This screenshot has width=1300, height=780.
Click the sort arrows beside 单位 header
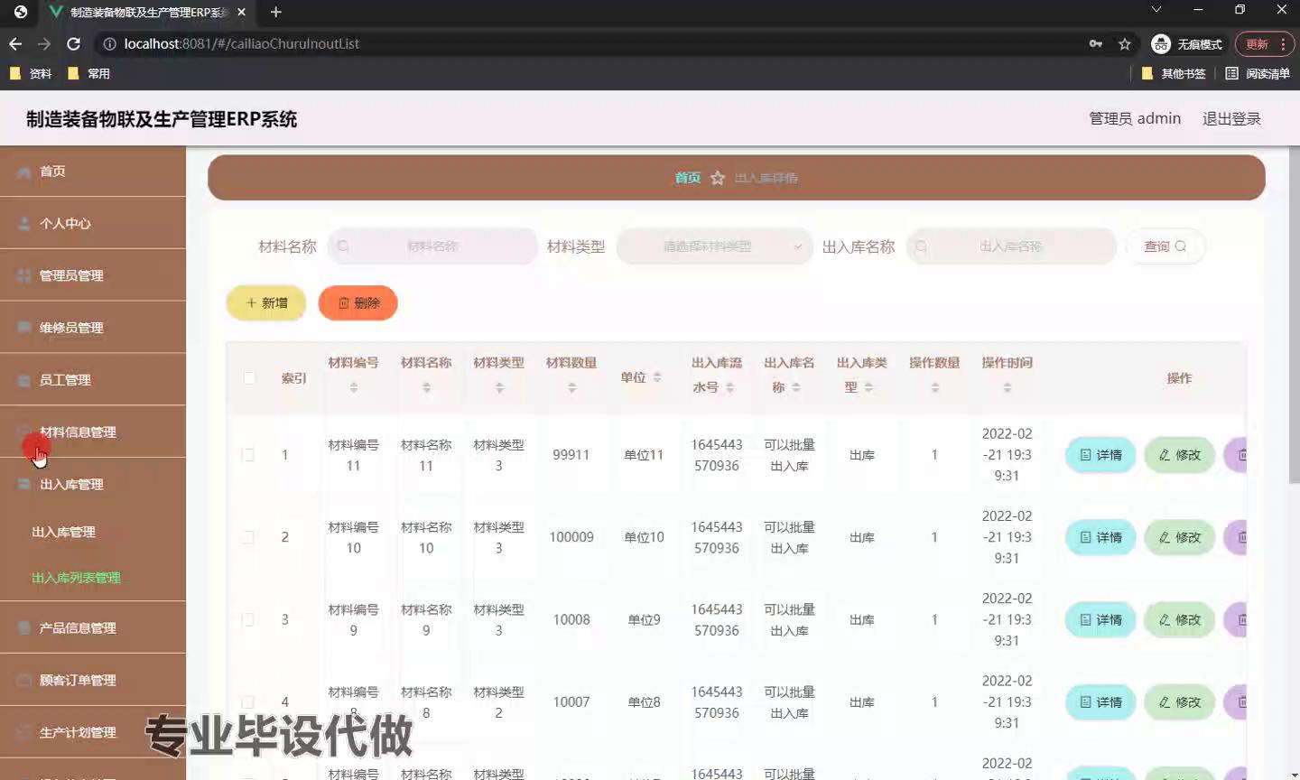657,377
